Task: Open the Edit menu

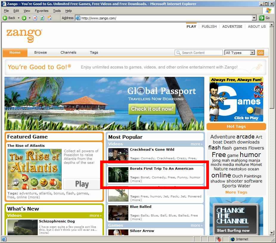Action: click(16, 11)
